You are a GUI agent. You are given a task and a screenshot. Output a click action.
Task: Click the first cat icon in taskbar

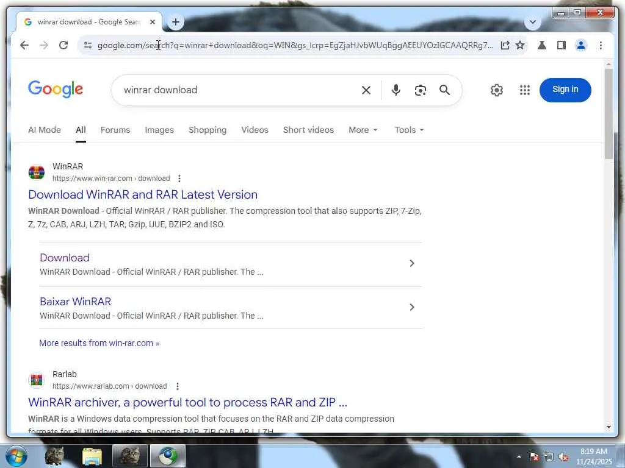(54, 456)
